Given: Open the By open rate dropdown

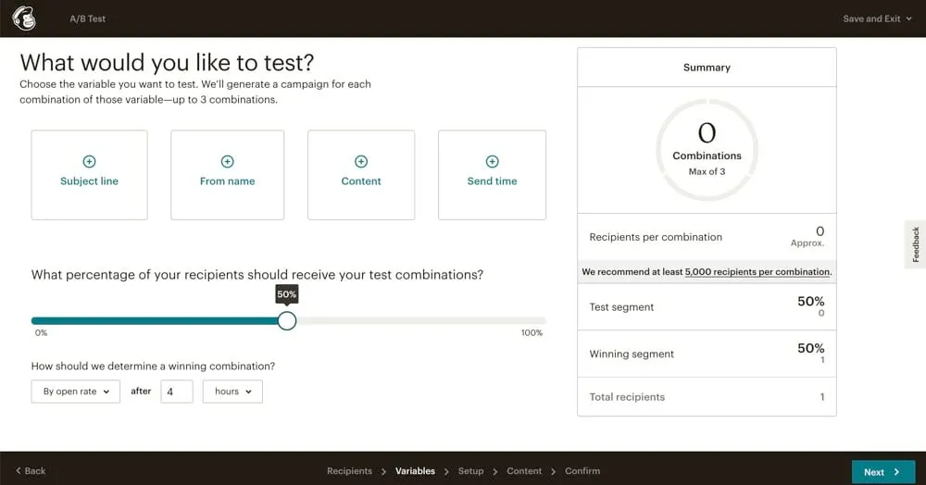Looking at the screenshot, I should 76,392.
